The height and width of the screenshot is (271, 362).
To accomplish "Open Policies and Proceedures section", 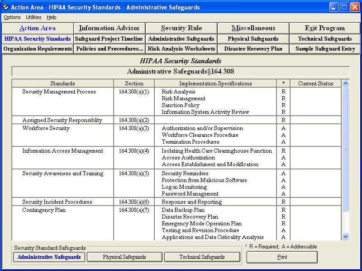I will coord(110,49).
